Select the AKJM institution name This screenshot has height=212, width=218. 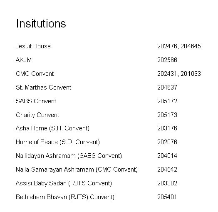click(24, 60)
